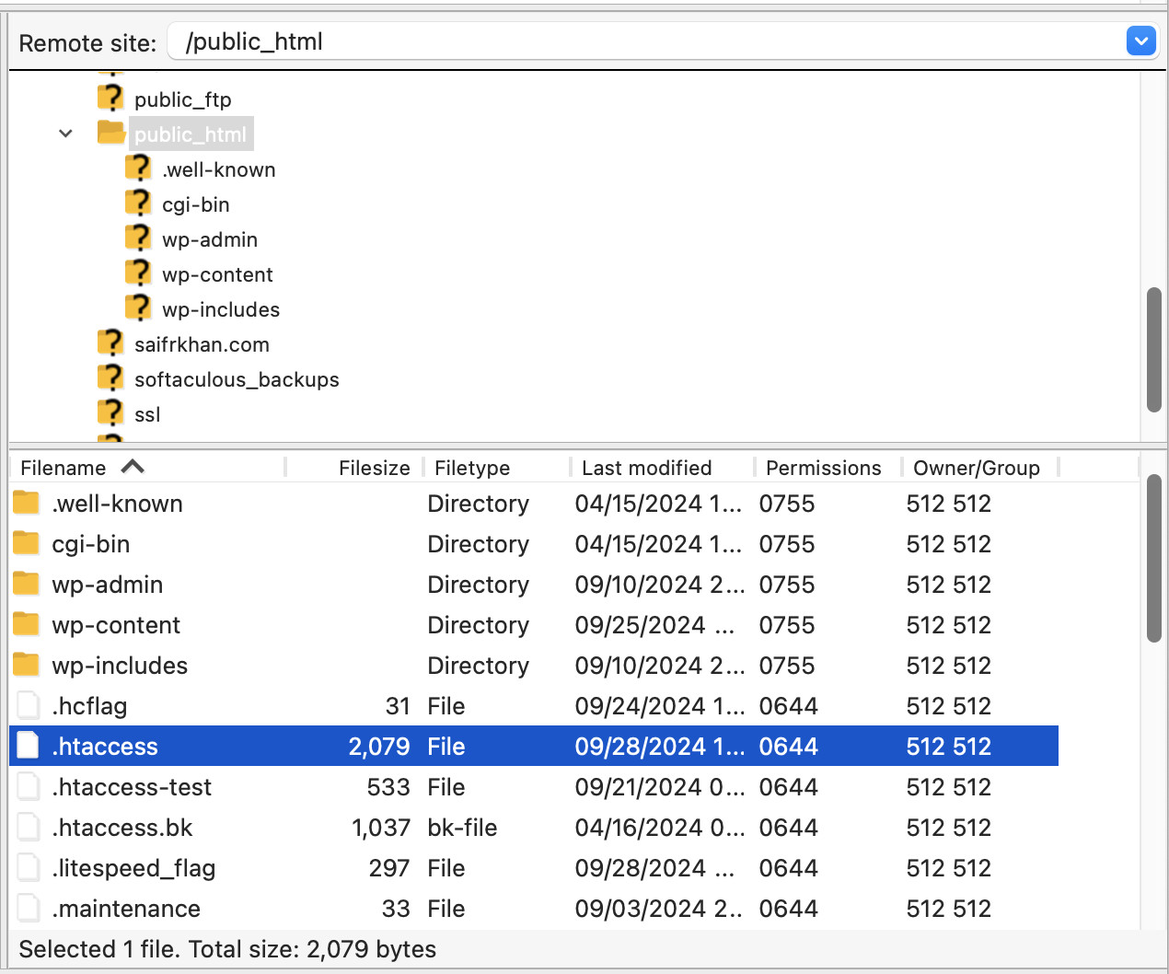Click the wp-includes folder icon in file list

click(x=27, y=665)
